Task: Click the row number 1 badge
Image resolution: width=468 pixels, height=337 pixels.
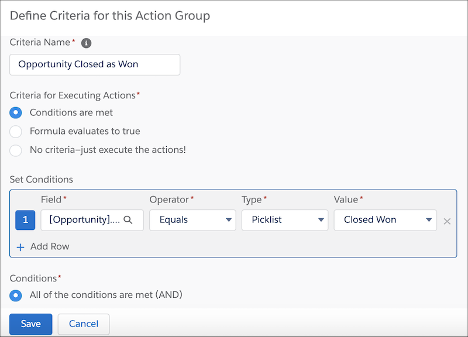Action: click(x=25, y=220)
